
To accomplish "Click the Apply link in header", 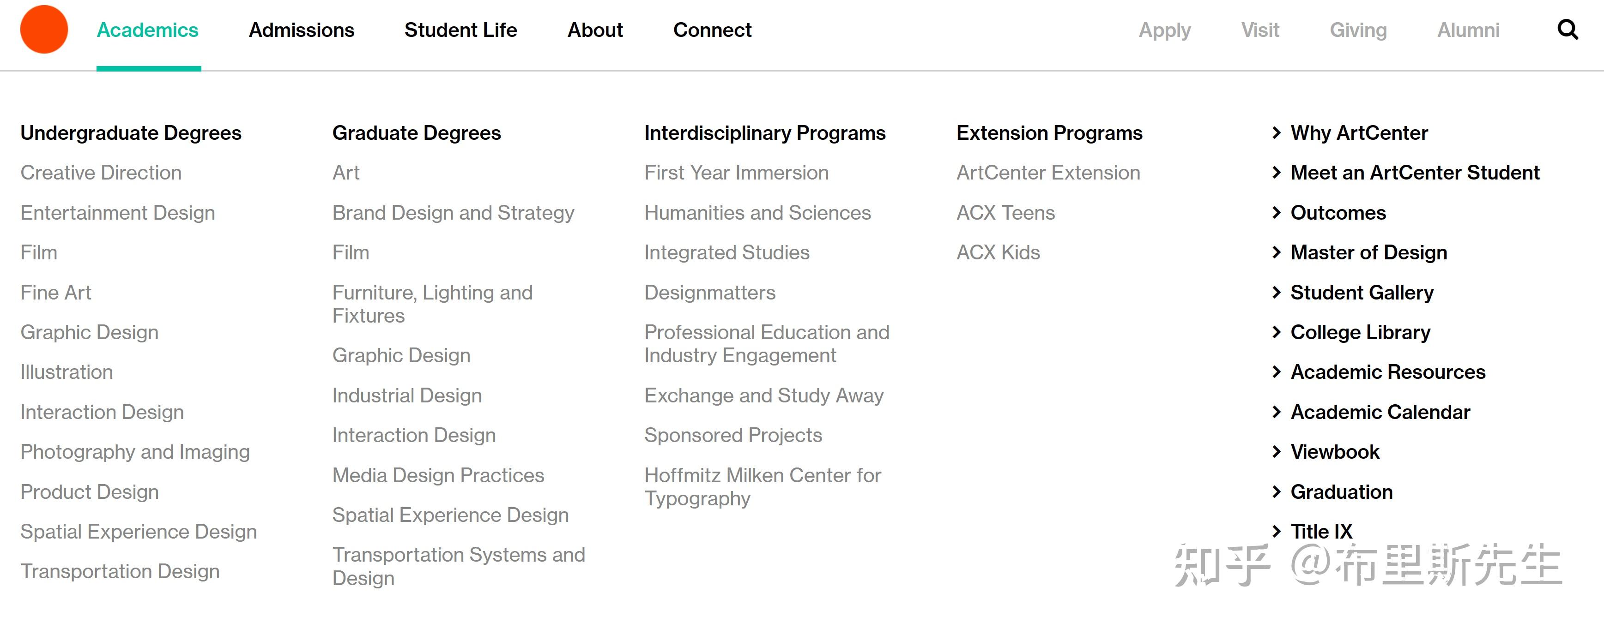I will coord(1164,30).
